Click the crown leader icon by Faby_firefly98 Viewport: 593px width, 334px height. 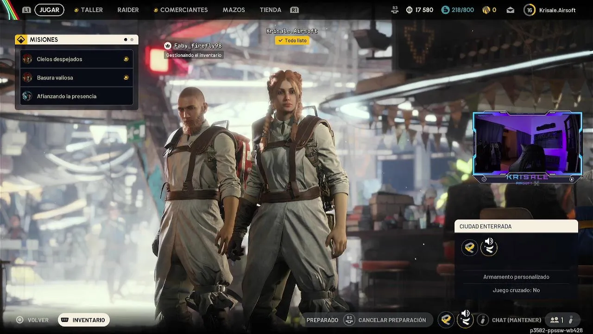click(168, 45)
